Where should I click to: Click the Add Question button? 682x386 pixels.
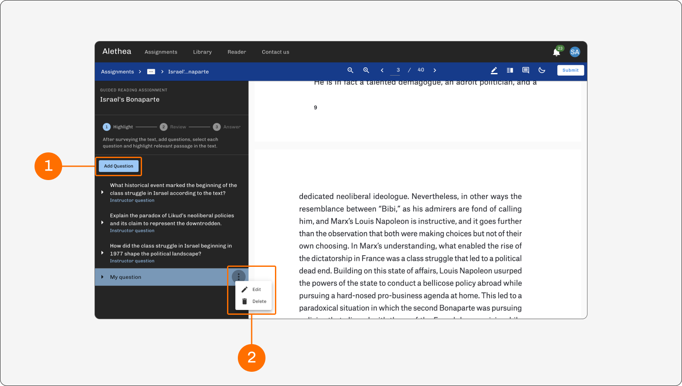pyautogui.click(x=119, y=166)
